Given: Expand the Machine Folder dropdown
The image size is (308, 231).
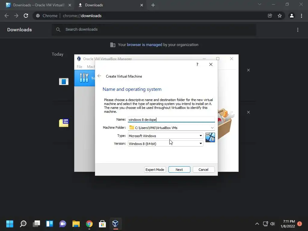Looking at the screenshot, I should click(212, 128).
